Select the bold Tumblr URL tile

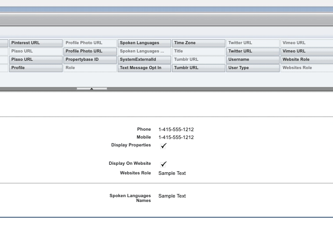pos(199,68)
